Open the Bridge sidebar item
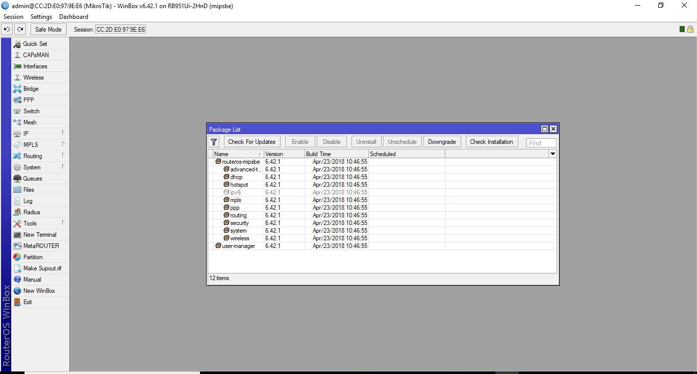Screen dimensions: 697x374 [40, 89]
